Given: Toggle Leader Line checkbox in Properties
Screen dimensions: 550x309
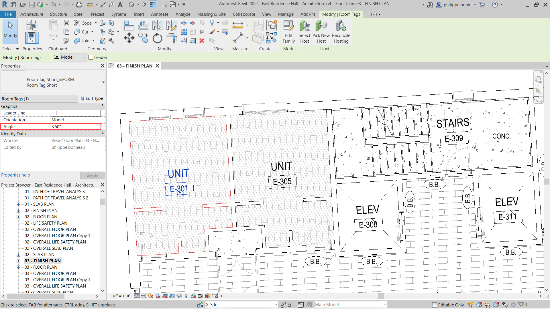Looking at the screenshot, I should pos(54,113).
